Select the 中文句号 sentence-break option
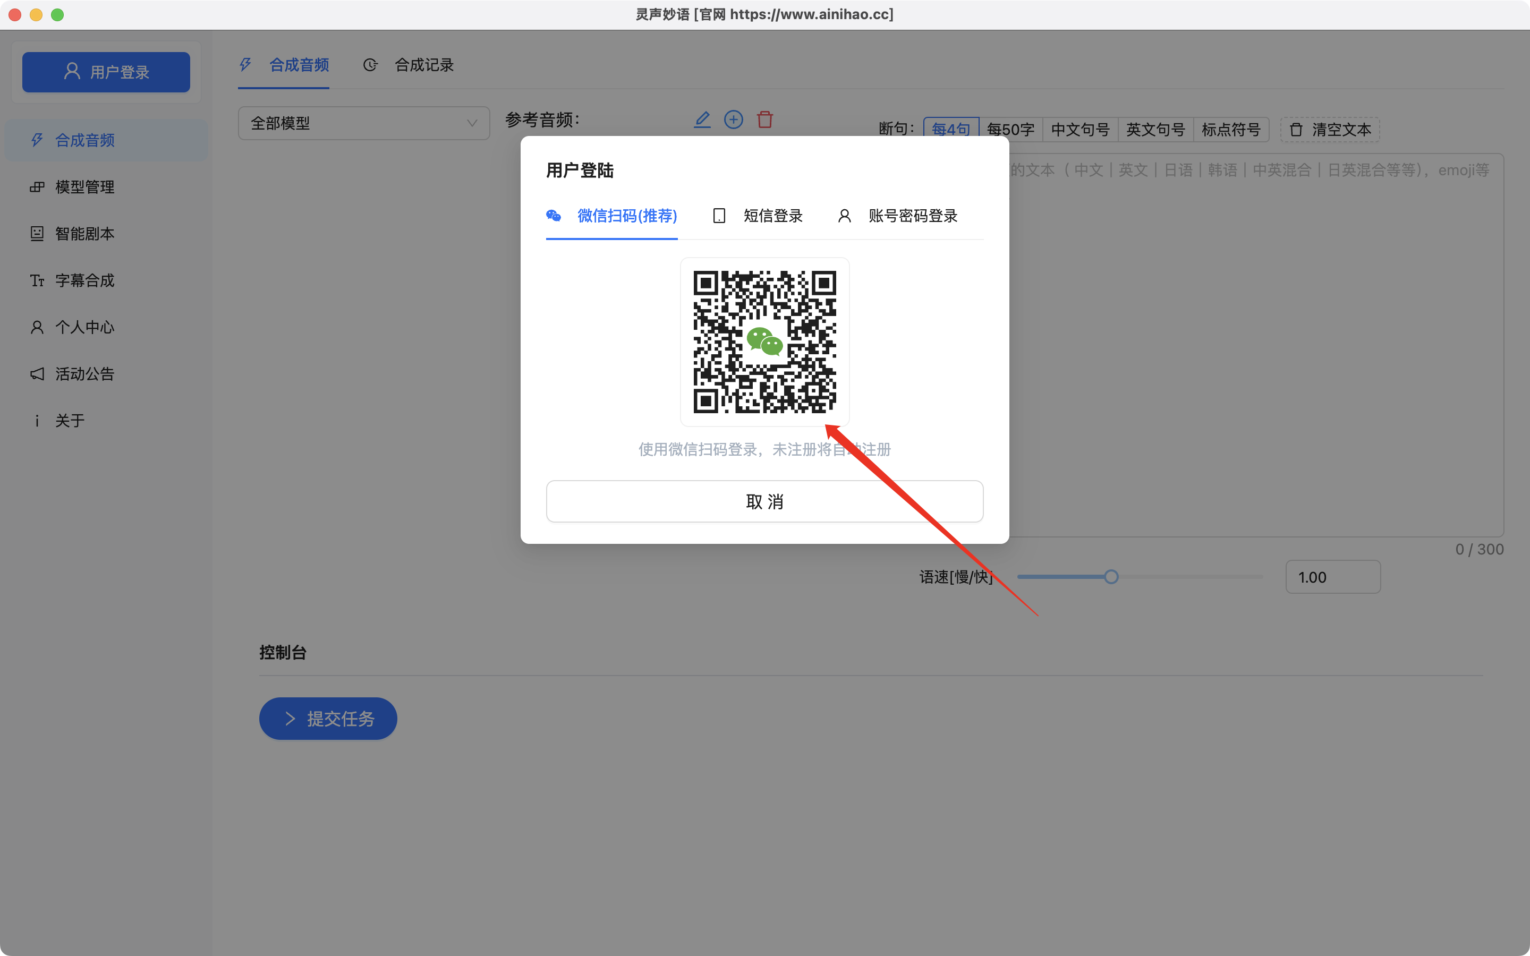 pos(1081,130)
